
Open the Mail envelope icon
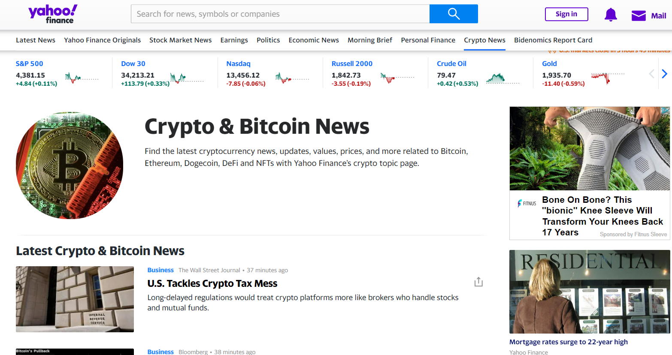[639, 16]
